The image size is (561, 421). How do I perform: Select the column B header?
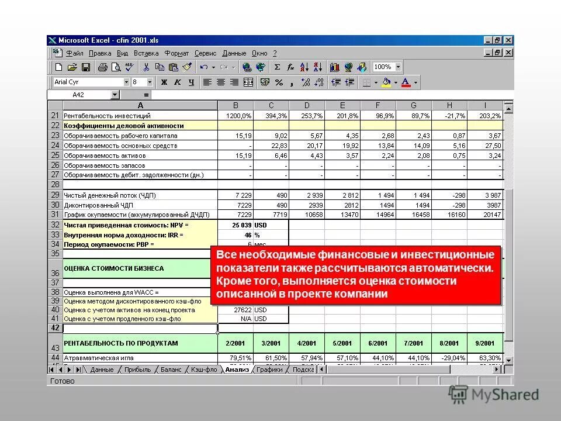tap(236, 105)
